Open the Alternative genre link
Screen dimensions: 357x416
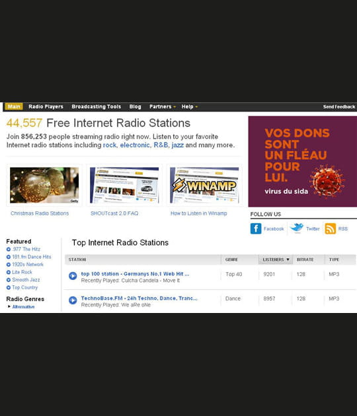(x=23, y=306)
